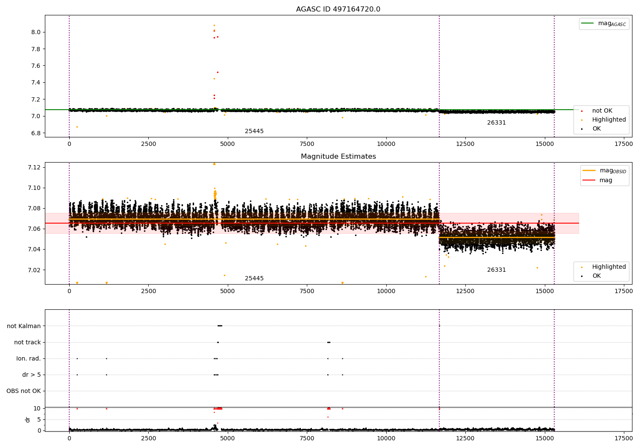Click the '5' y-tick in the dr plot
641x448 pixels.
39,419
